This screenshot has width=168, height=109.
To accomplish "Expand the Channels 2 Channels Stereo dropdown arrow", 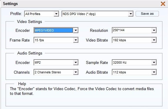I will pyautogui.click(x=76, y=72).
